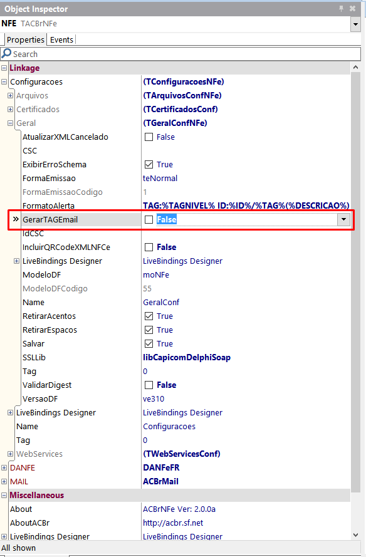The width and height of the screenshot is (366, 557).
Task: Click the scrollbar down arrow
Action: (356, 534)
